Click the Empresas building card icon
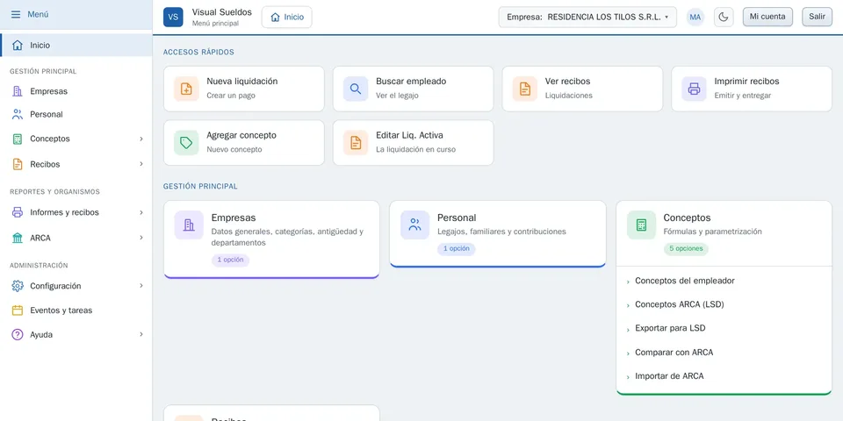Image resolution: width=843 pixels, height=421 pixels. click(189, 225)
